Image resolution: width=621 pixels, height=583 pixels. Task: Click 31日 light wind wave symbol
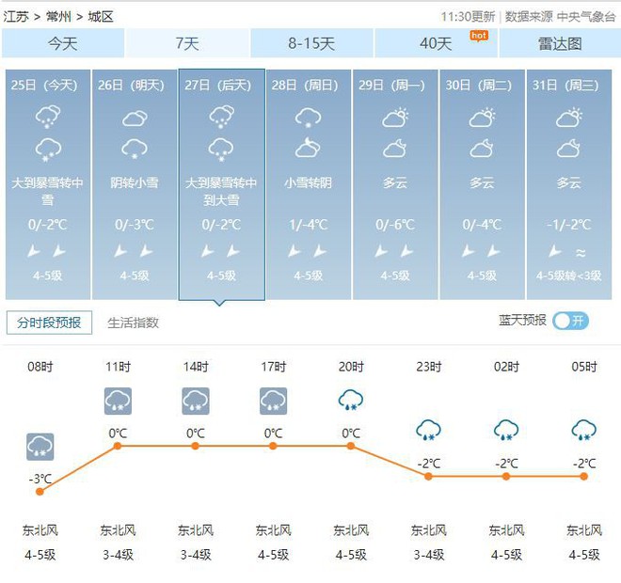581,252
